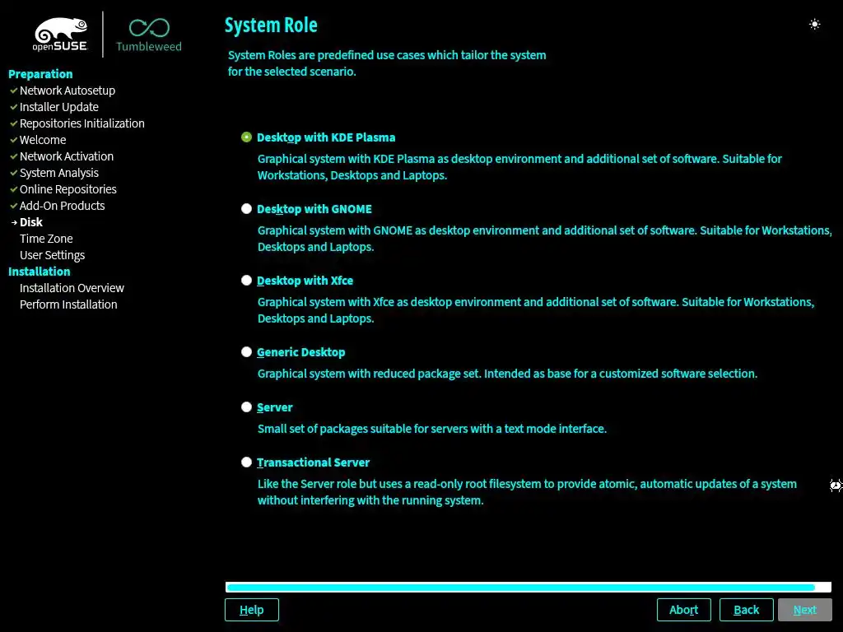The width and height of the screenshot is (843, 632).
Task: Abort the installation
Action: tap(683, 610)
